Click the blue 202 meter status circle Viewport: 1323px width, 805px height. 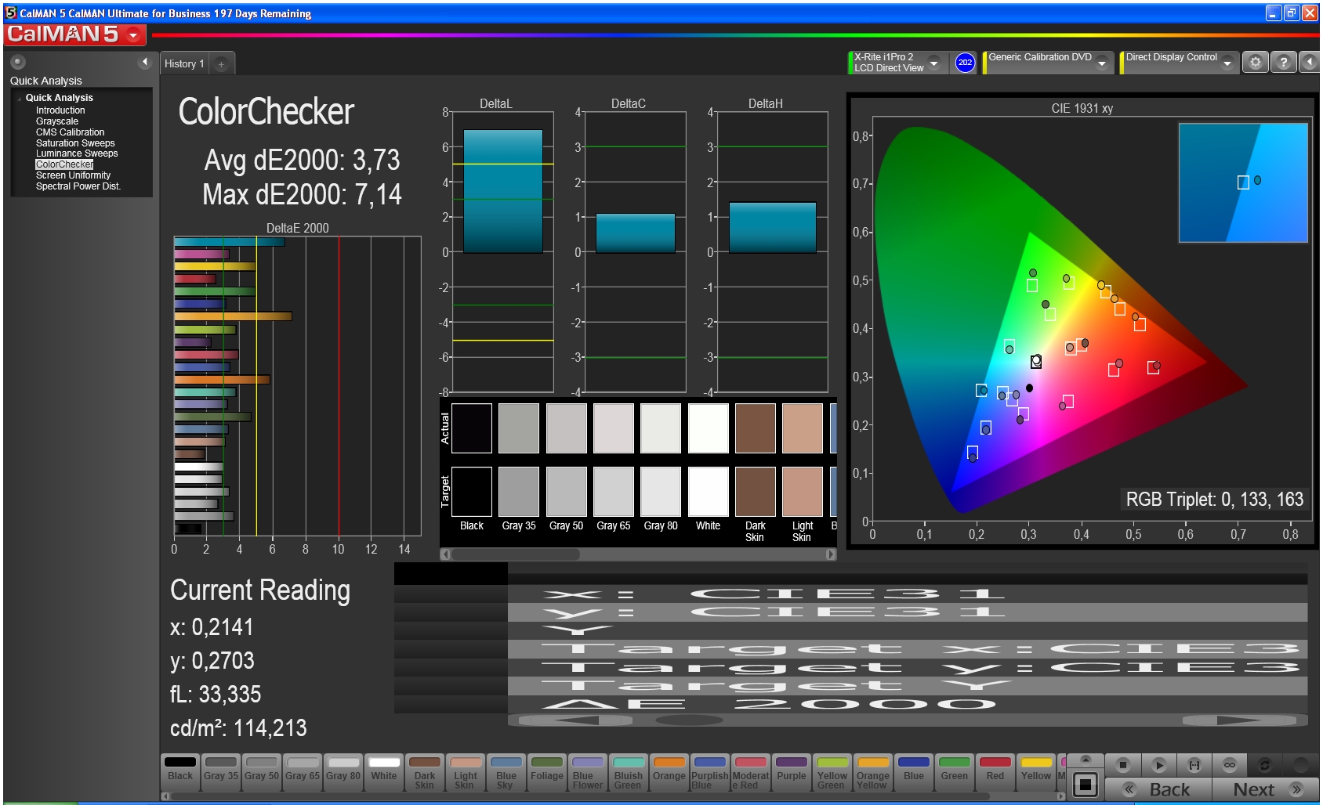(x=965, y=63)
